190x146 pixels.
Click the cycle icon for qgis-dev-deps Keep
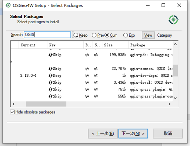click(50, 76)
